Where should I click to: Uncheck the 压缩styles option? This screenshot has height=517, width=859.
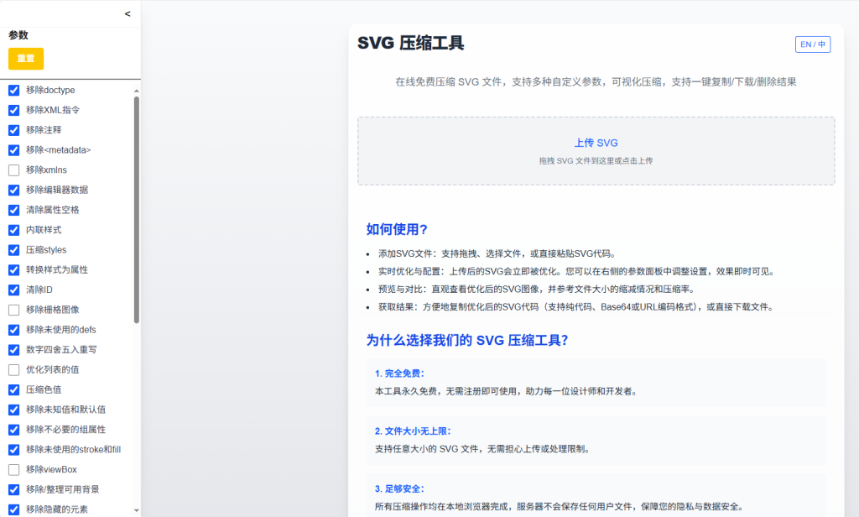tap(12, 249)
